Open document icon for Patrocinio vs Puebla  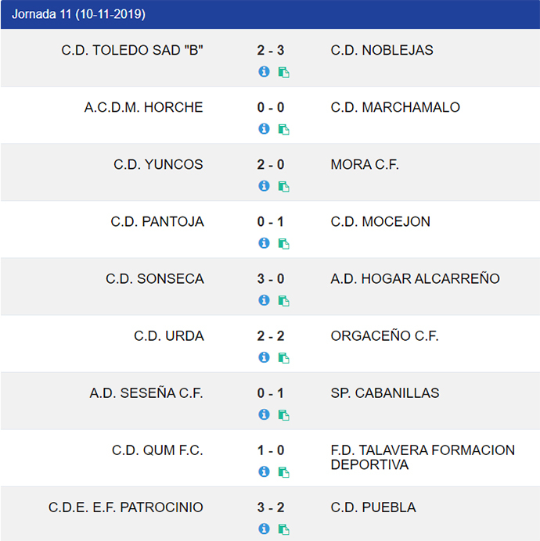(x=283, y=529)
